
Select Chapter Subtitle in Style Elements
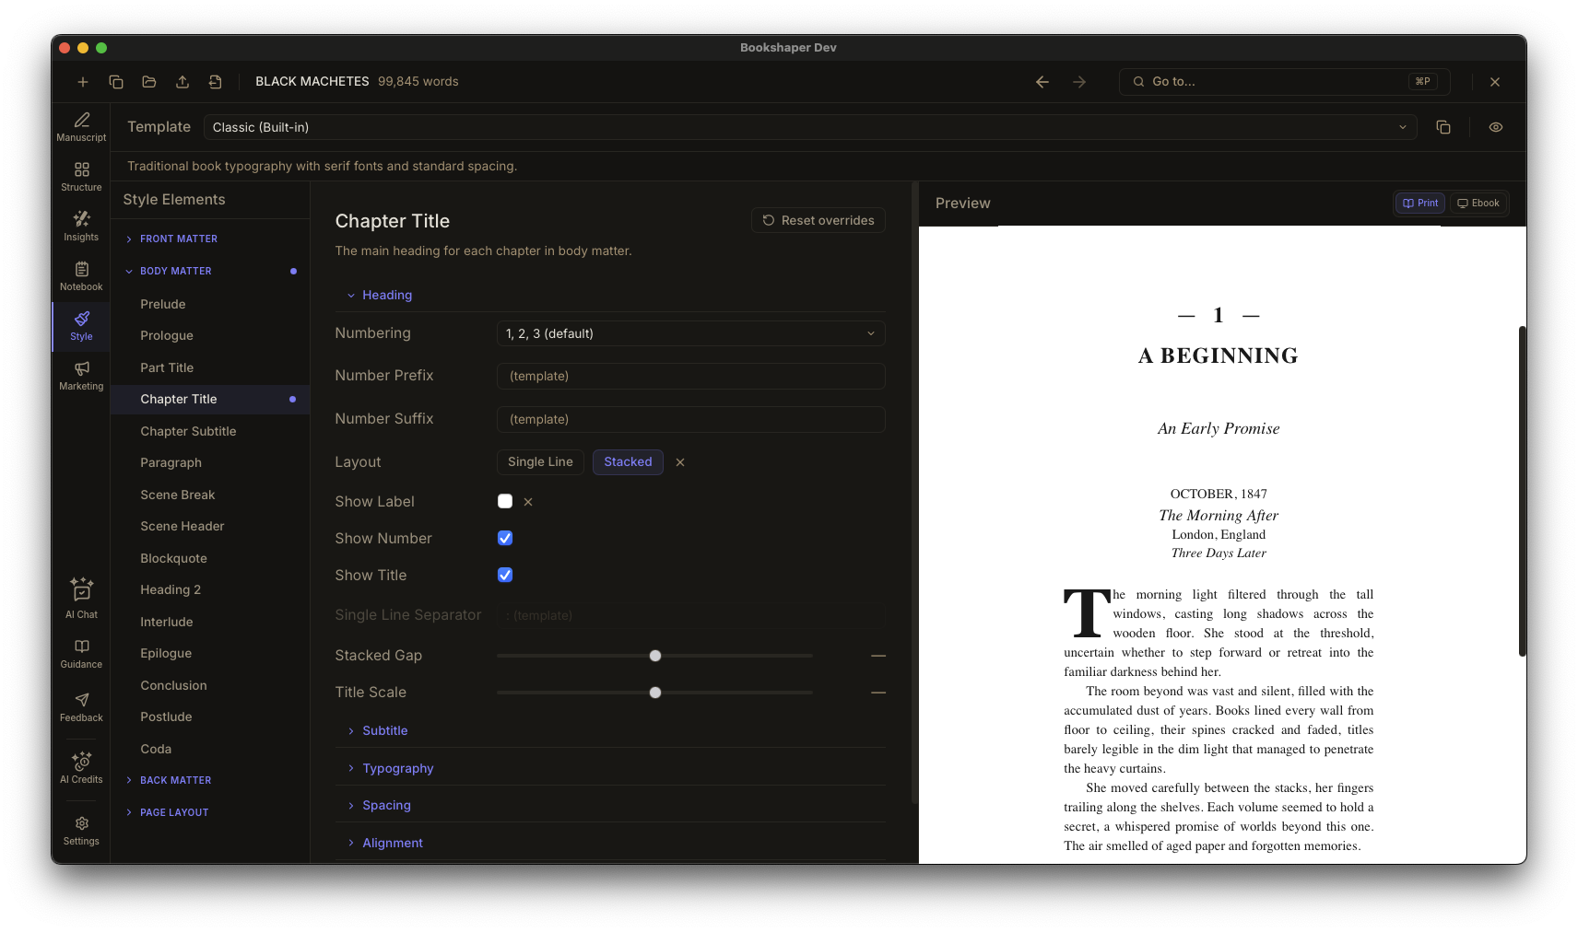click(x=210, y=431)
